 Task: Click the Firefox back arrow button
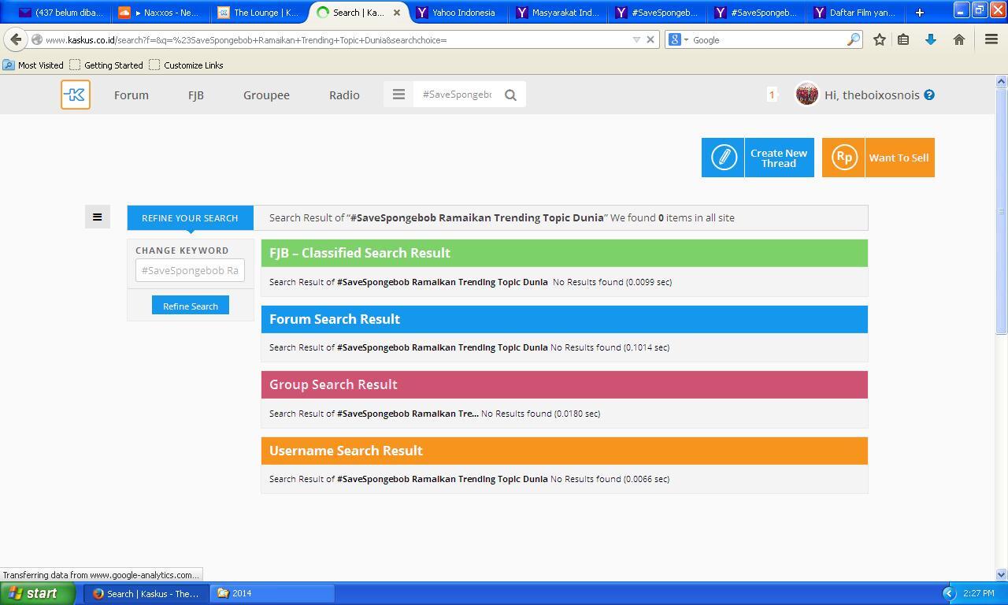pyautogui.click(x=16, y=39)
